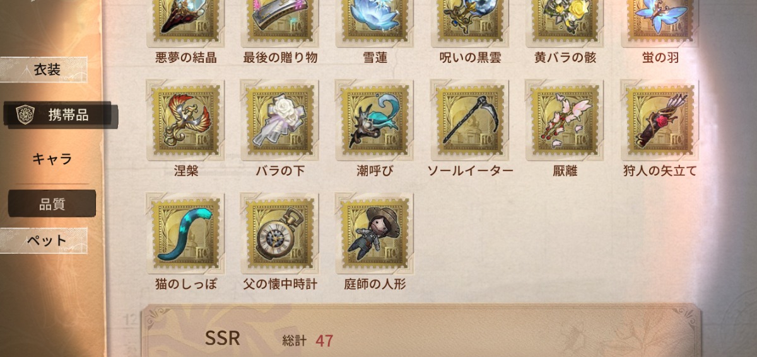Sort items by 品質 quality

click(52, 204)
